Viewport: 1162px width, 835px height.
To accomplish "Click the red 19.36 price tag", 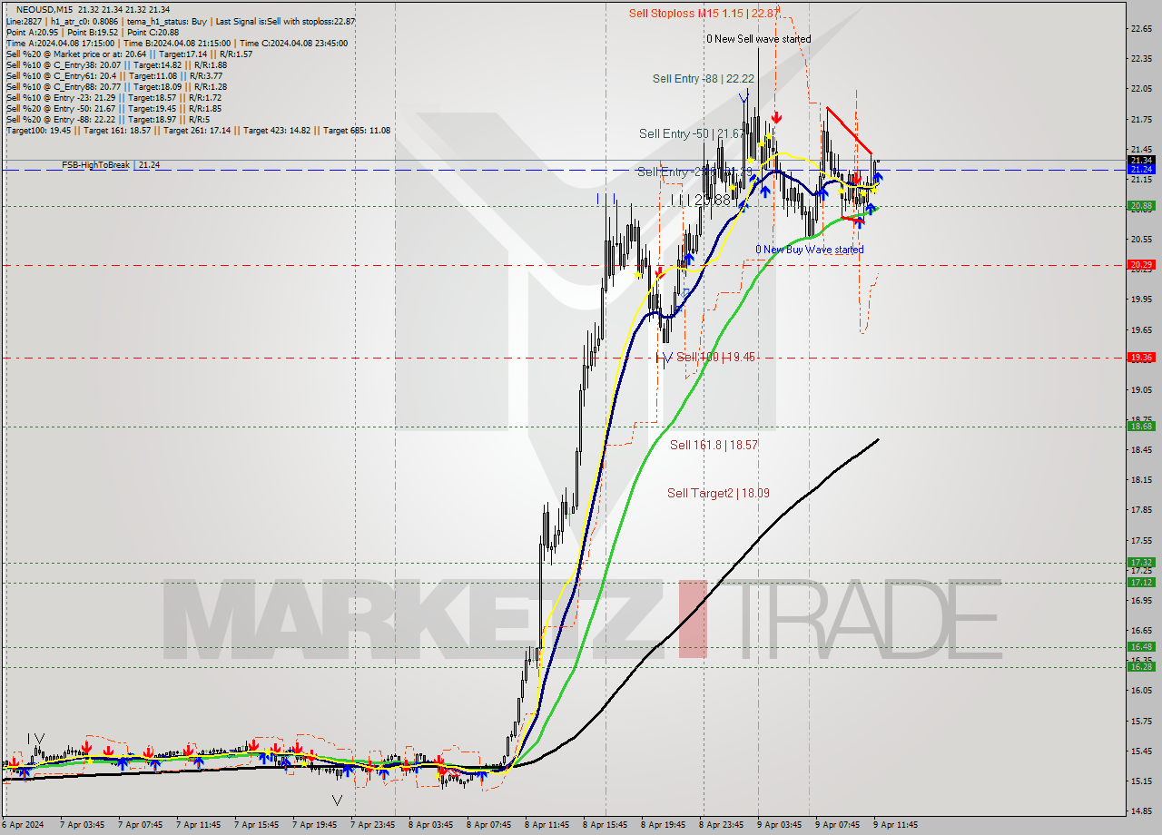I will (1141, 358).
